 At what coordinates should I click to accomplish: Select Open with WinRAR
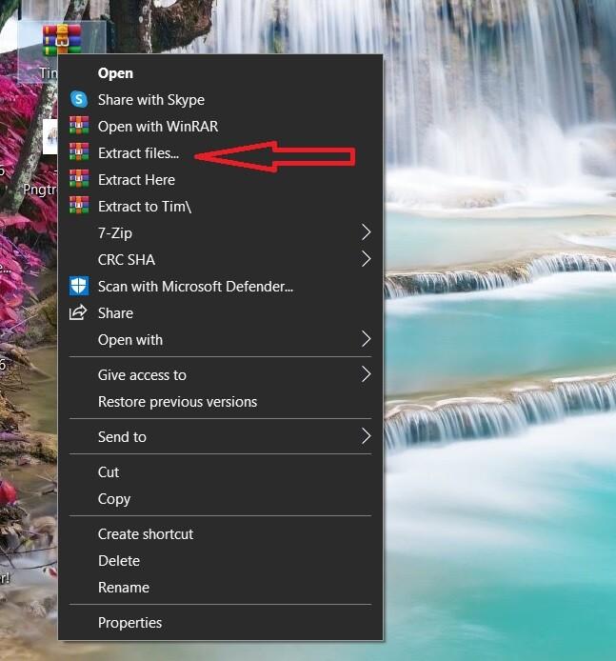click(x=220, y=127)
